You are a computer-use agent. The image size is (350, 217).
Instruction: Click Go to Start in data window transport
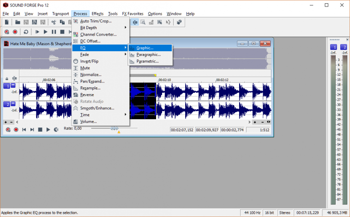click(24, 130)
